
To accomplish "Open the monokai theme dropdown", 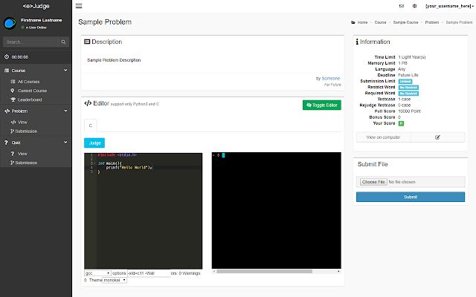I will point(115,281).
